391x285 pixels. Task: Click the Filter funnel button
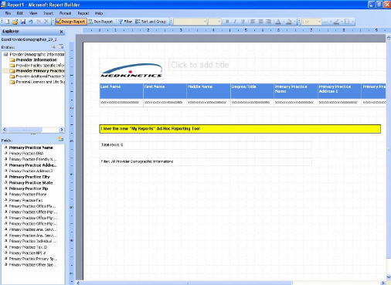coord(125,22)
